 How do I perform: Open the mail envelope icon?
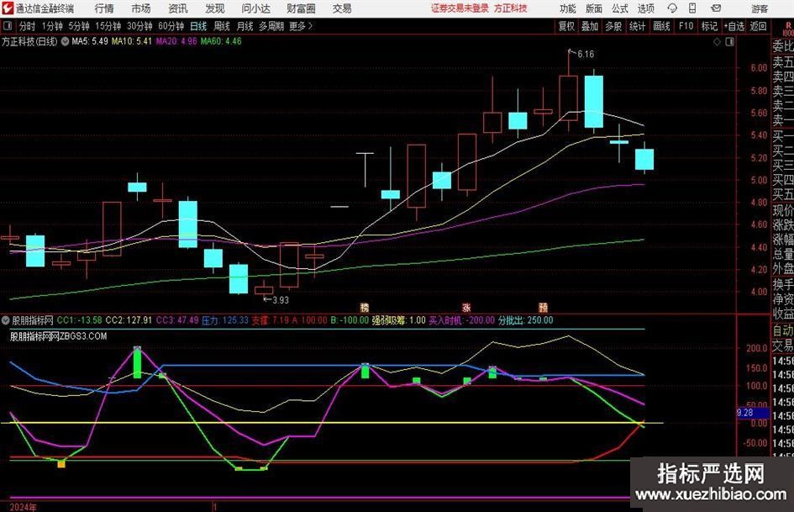pyautogui.click(x=716, y=8)
